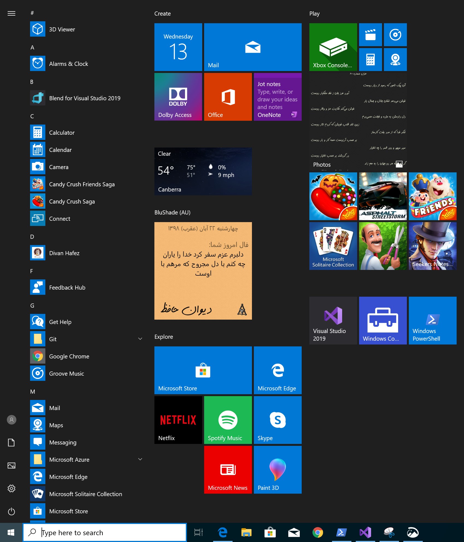Open Task View on the taskbar
Screen dimensions: 464x542
click(198, 532)
